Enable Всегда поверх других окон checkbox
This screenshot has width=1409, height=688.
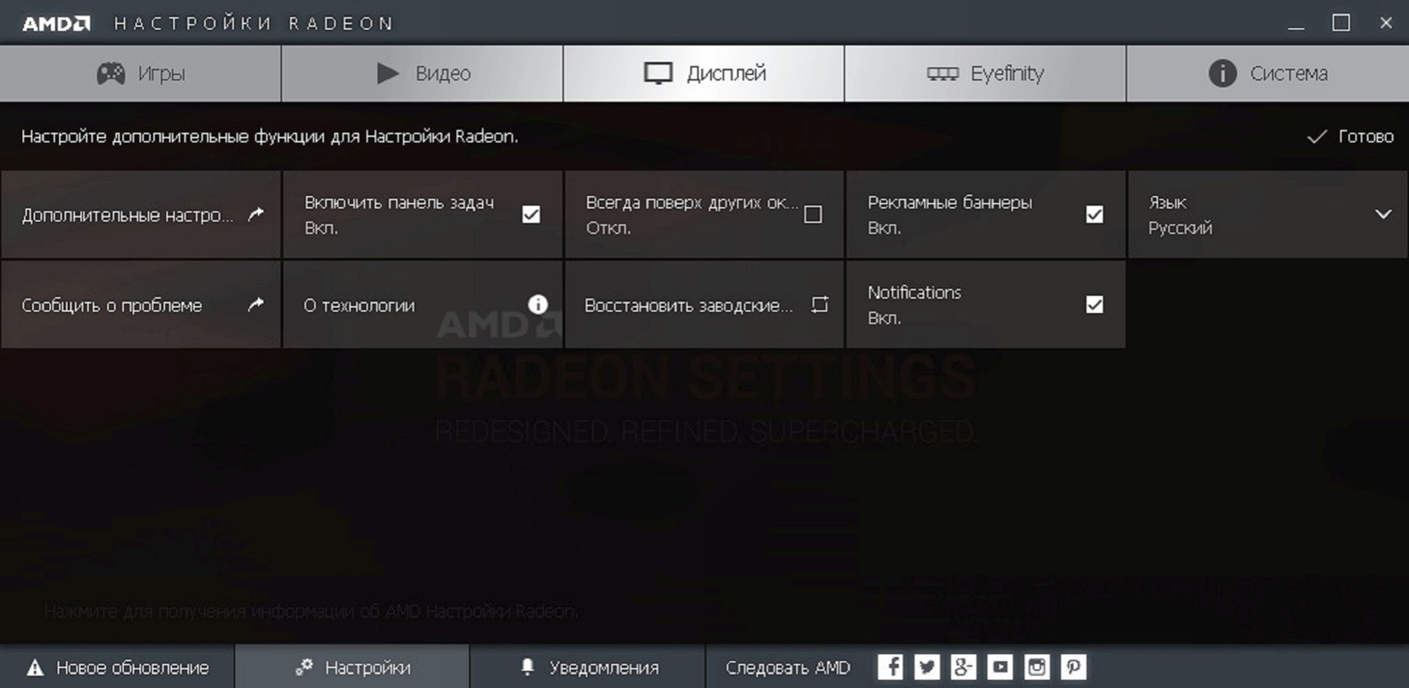(x=813, y=215)
